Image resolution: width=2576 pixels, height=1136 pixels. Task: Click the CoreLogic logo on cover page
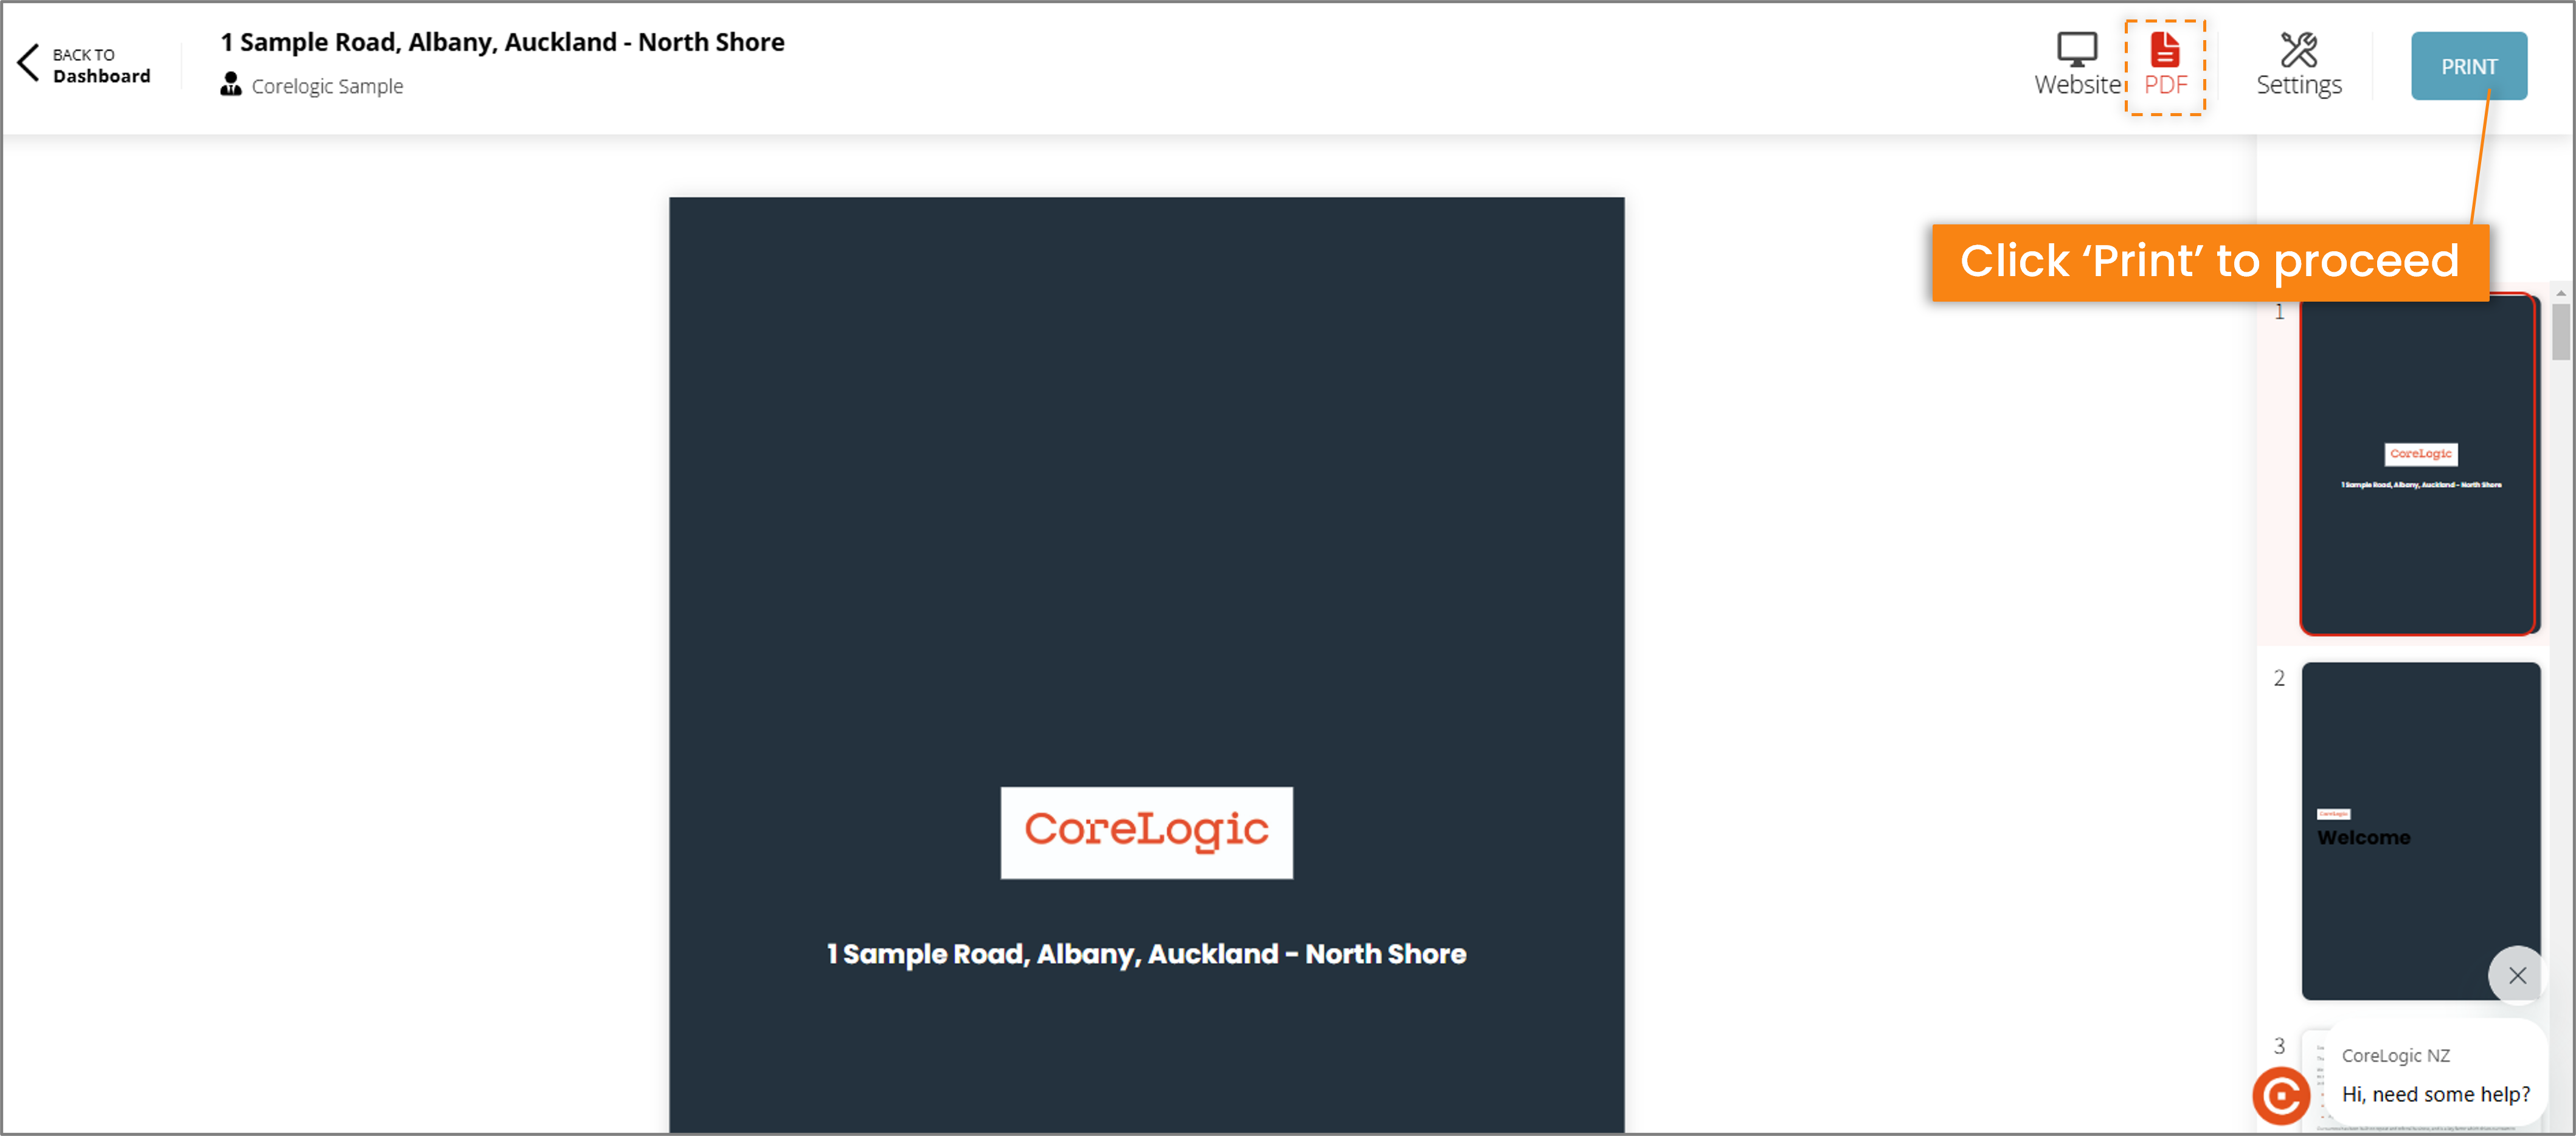coord(1146,832)
